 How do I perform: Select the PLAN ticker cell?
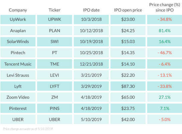pyautogui.click(x=54, y=31)
